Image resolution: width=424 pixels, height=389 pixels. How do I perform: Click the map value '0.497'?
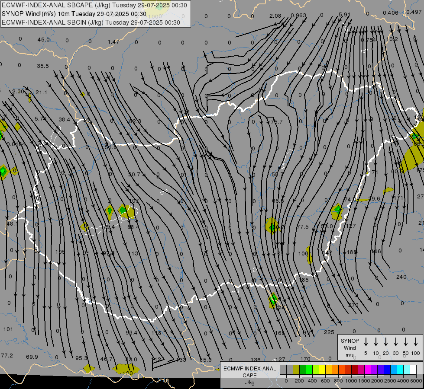[414, 12]
